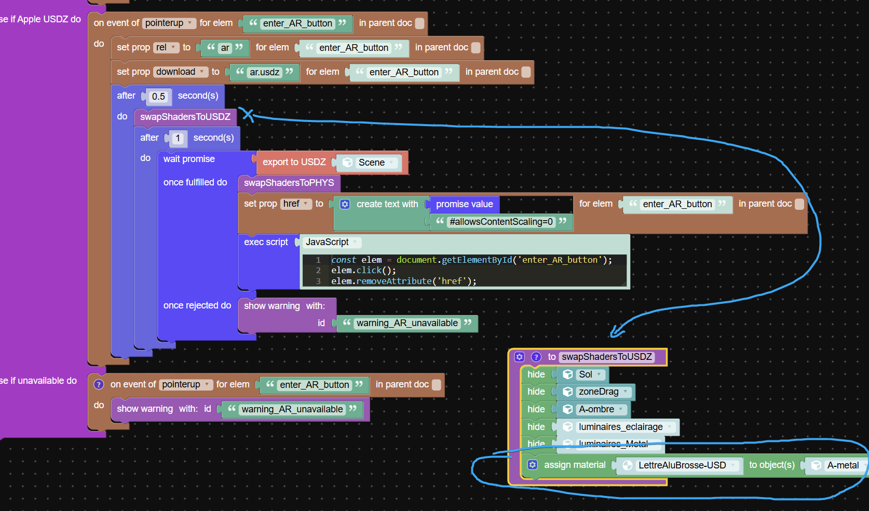This screenshot has height=511, width=869.
Task: Toggle in parent doc checkbox on download row
Action: coord(526,72)
